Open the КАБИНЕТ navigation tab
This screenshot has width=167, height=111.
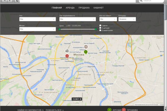(x=99, y=8)
